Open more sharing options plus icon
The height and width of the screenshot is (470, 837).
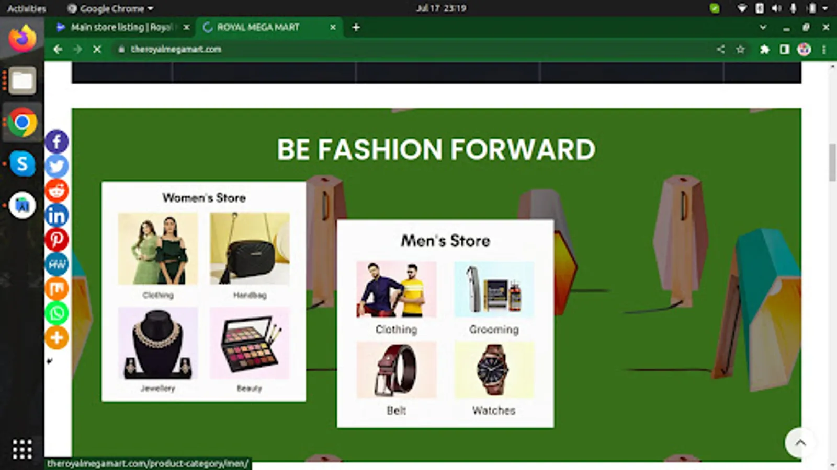[x=56, y=338]
